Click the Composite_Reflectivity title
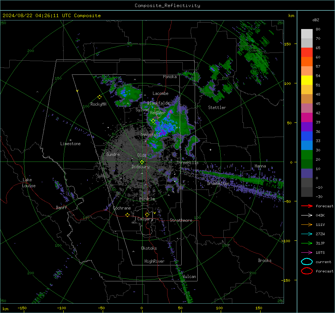The image size is (335, 313). click(167, 6)
